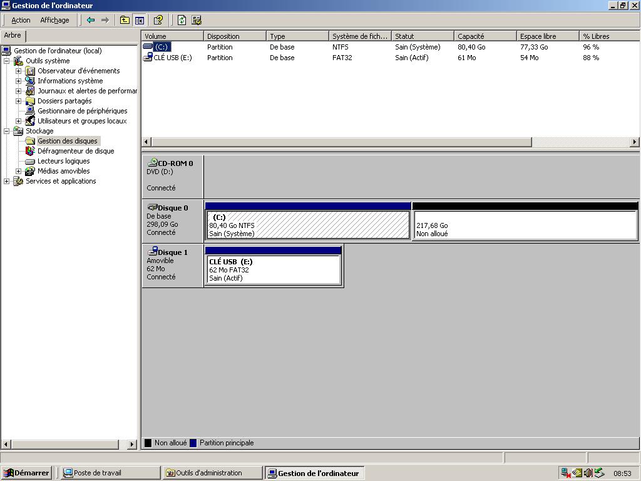Open the Action menu
The width and height of the screenshot is (641, 481).
click(21, 20)
